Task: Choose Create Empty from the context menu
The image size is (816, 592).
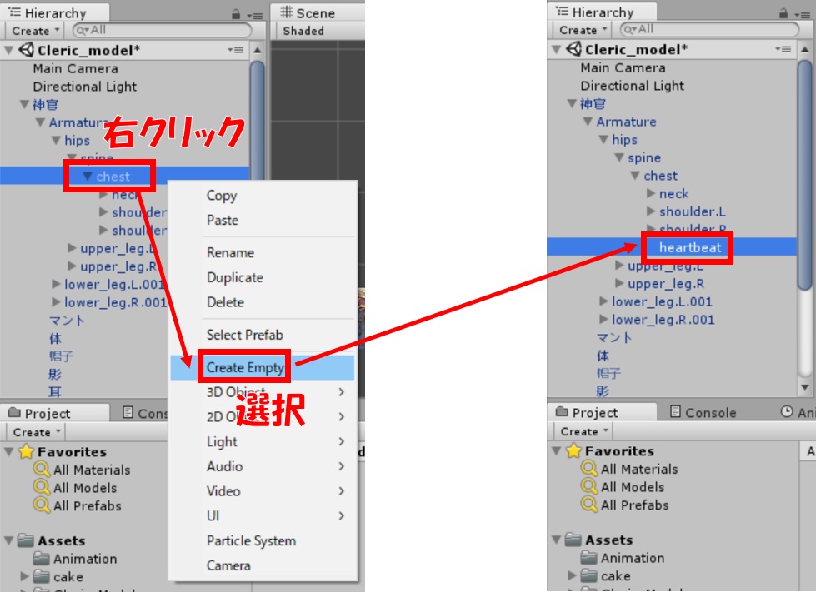Action: [x=245, y=367]
